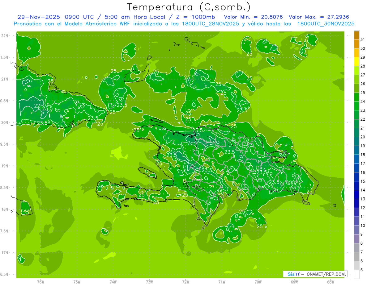
Task: Click "5:00 am Hora Local" text
Action: coord(136,17)
